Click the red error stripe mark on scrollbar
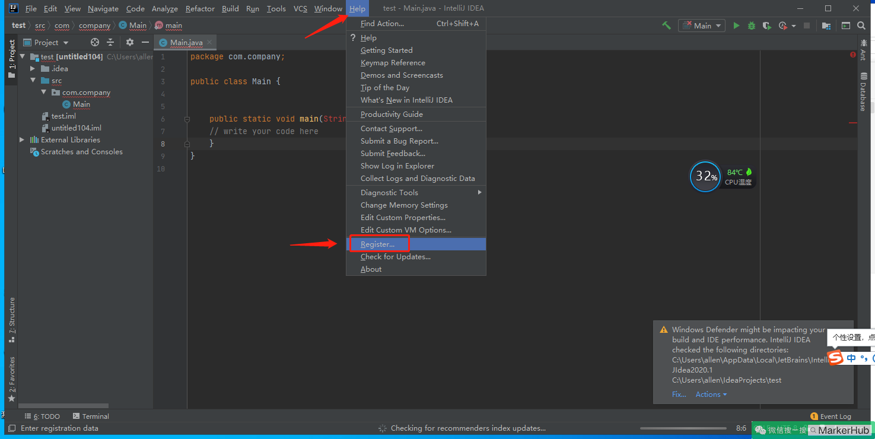 click(853, 123)
